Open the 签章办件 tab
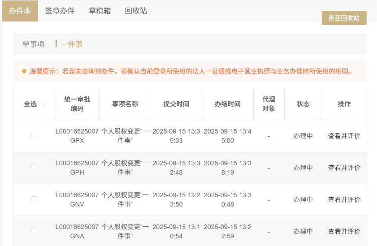The image size is (377, 246). click(60, 11)
